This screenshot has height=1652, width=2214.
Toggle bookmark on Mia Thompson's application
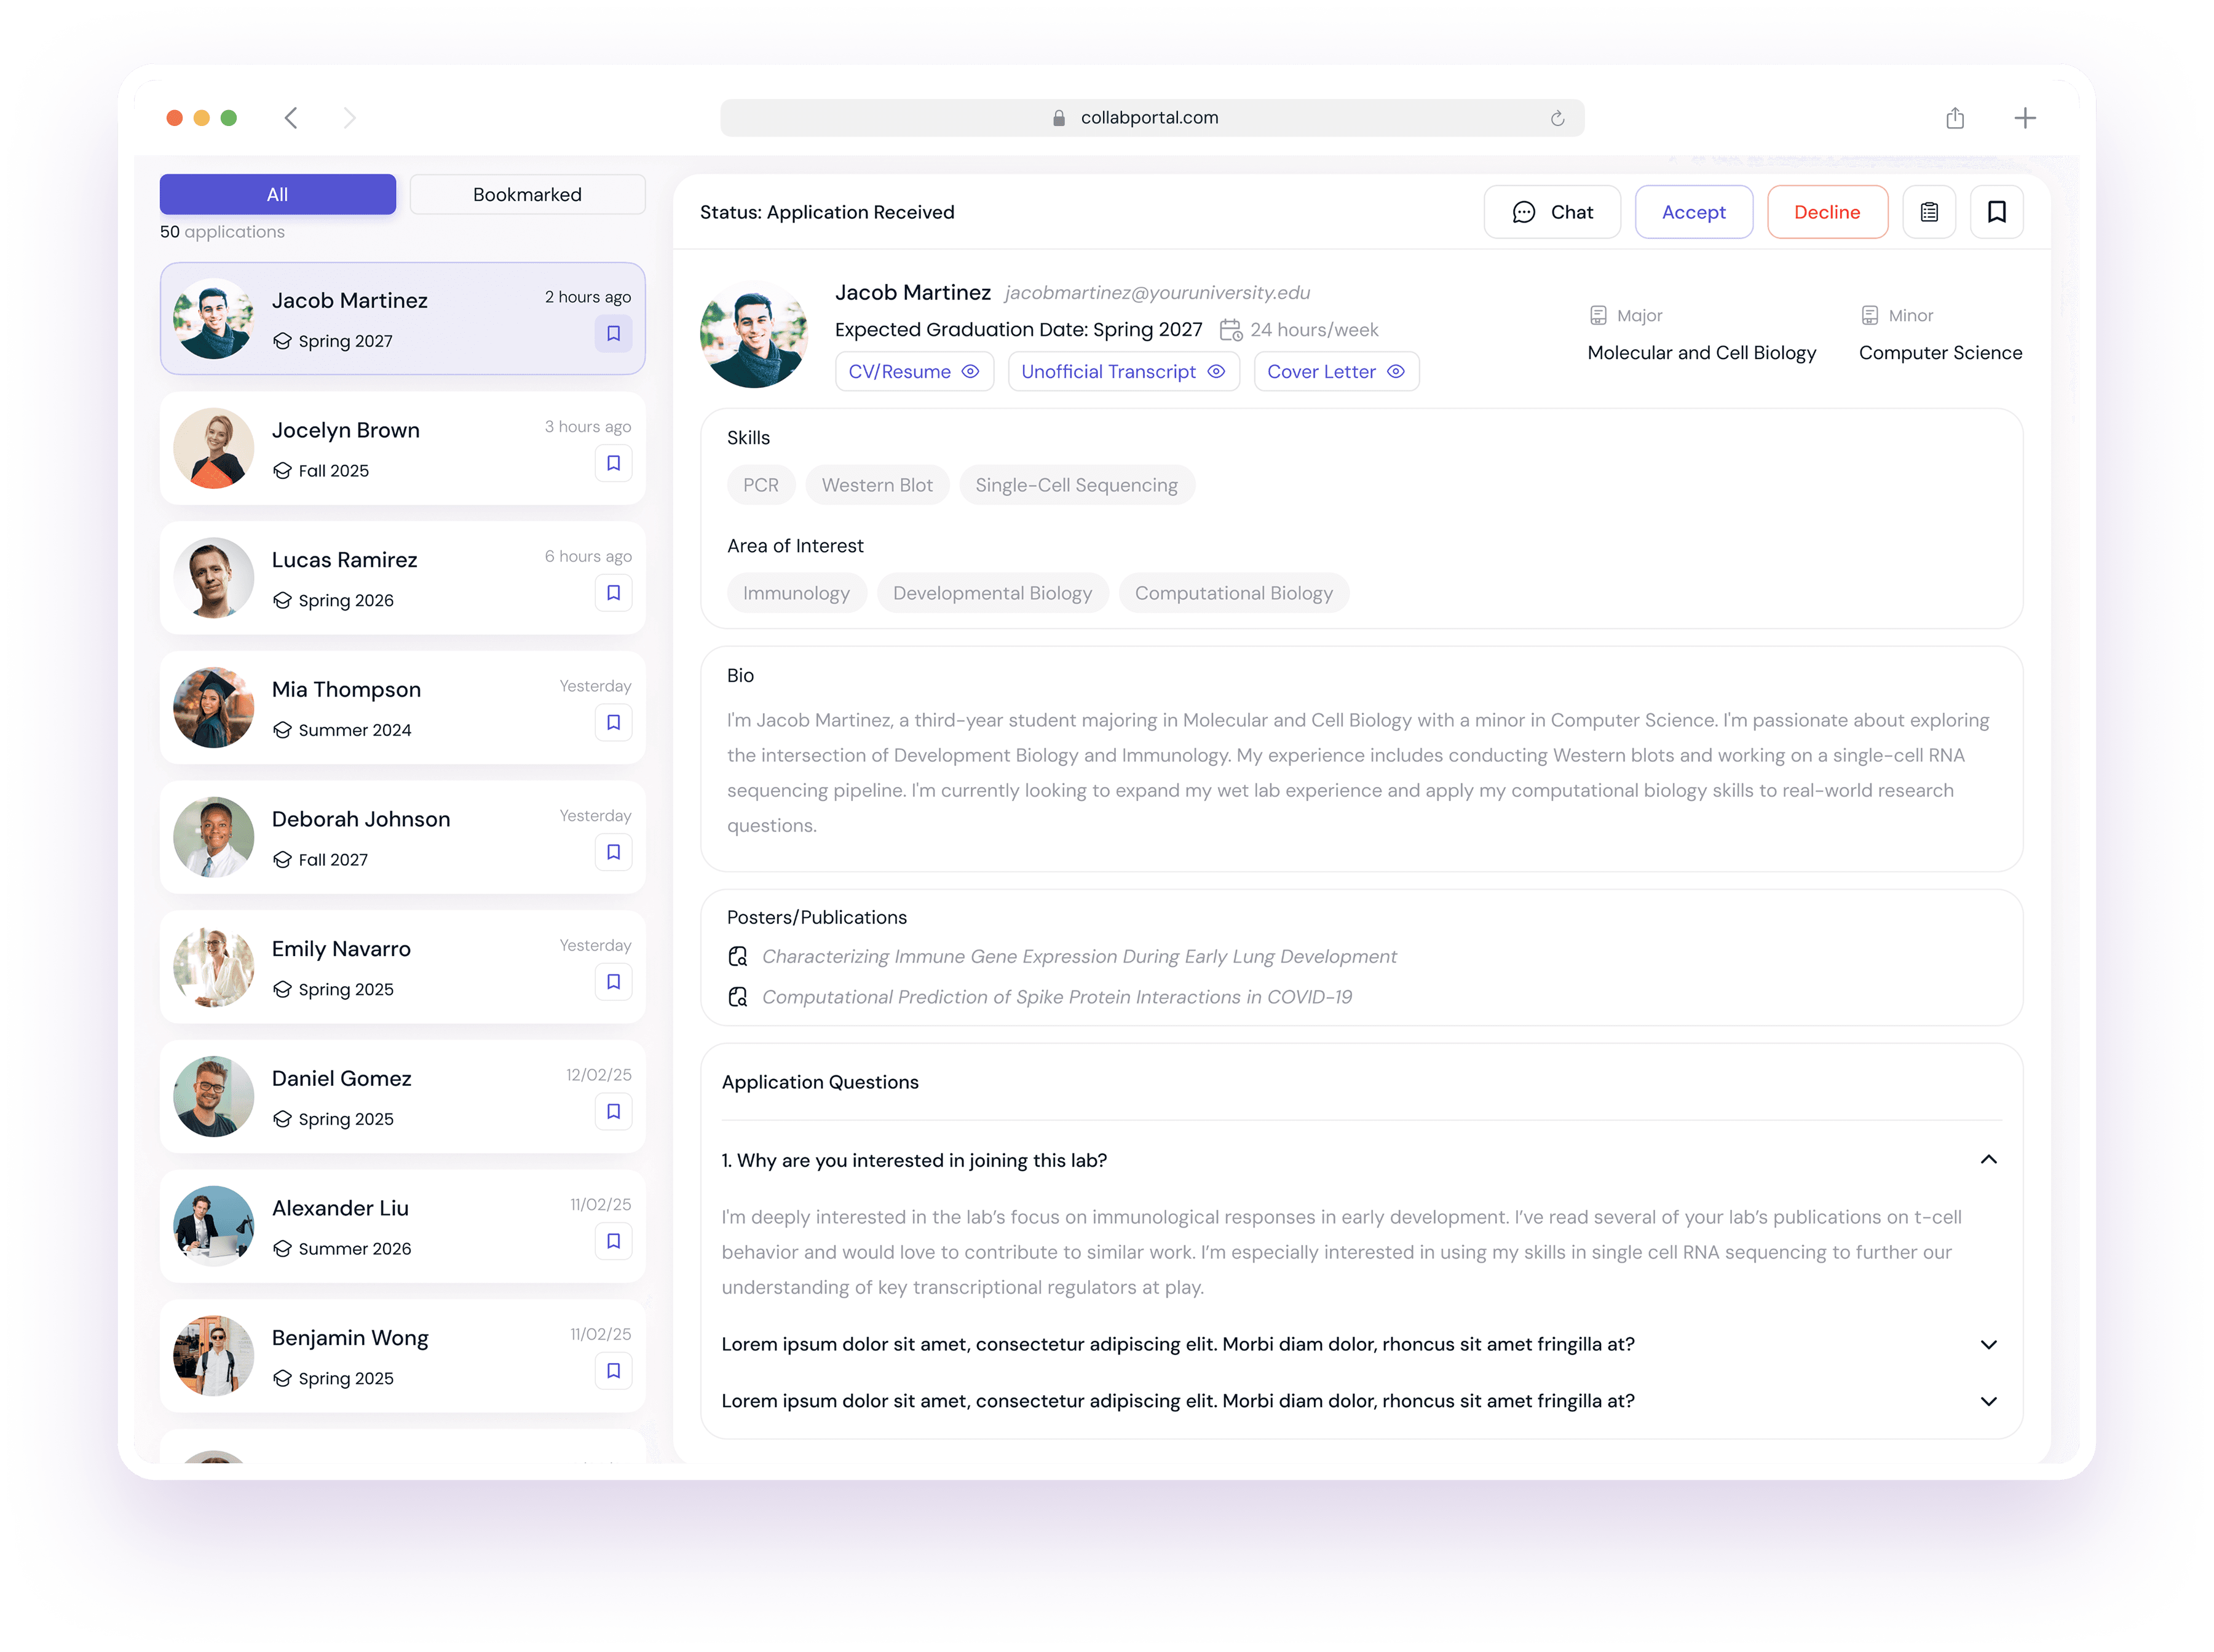pyautogui.click(x=613, y=722)
